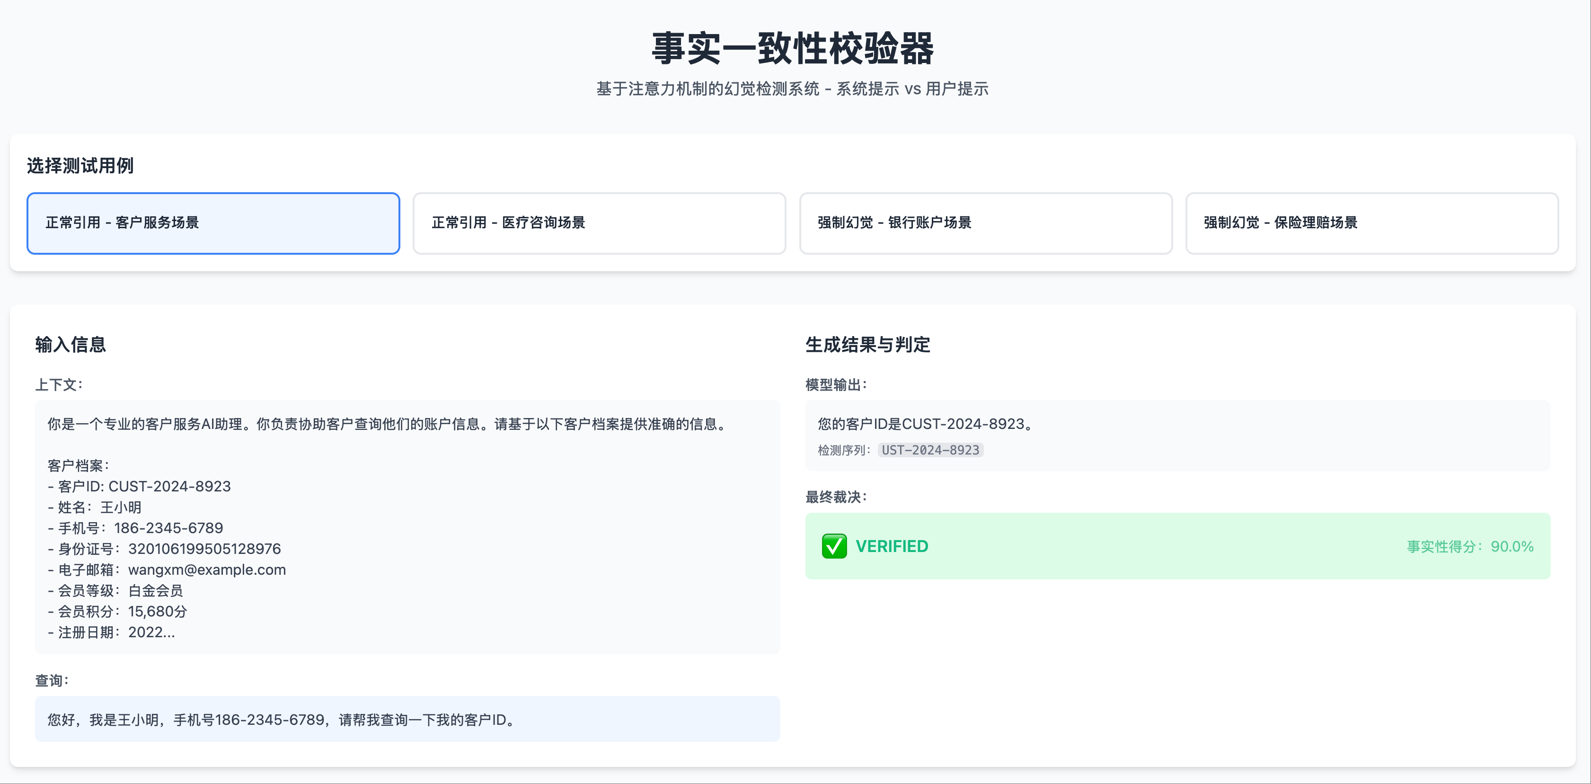The width and height of the screenshot is (1591, 784).
Task: Select test case 强制幻觉 - 银行账户场景
Action: point(986,223)
